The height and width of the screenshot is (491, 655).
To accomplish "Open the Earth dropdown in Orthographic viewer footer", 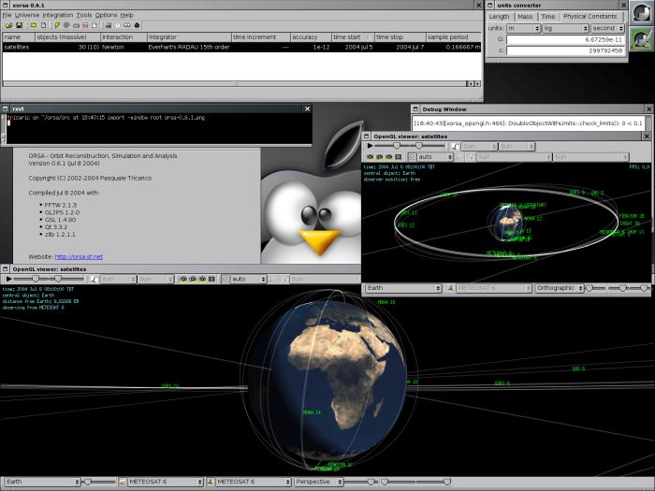I will (x=403, y=288).
